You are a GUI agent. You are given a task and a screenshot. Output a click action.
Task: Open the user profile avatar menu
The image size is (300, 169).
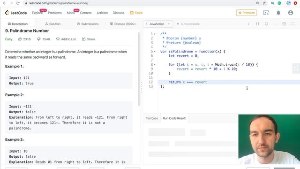(291, 13)
